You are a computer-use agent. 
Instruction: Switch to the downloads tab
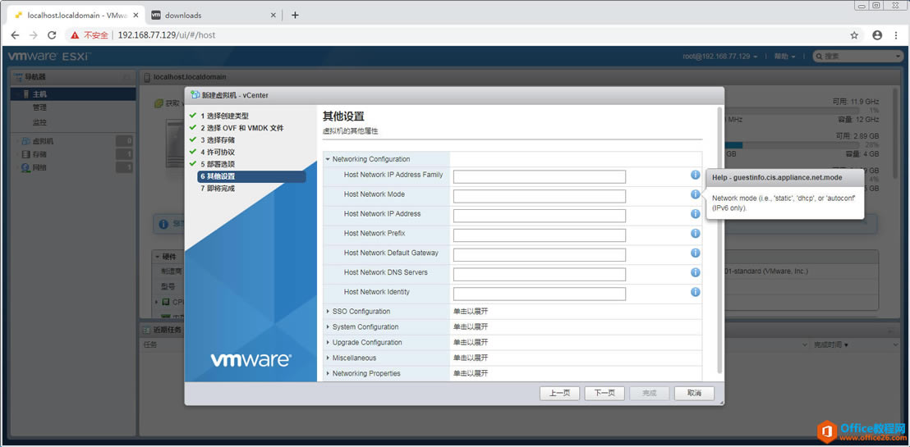tap(214, 15)
